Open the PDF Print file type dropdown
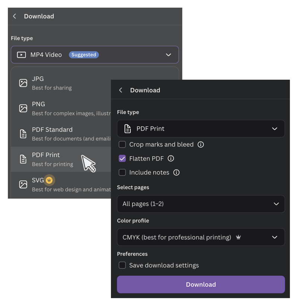 201,129
